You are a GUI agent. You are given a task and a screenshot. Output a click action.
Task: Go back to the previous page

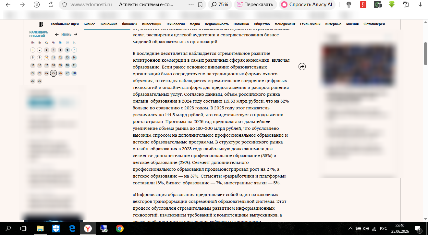point(8,5)
